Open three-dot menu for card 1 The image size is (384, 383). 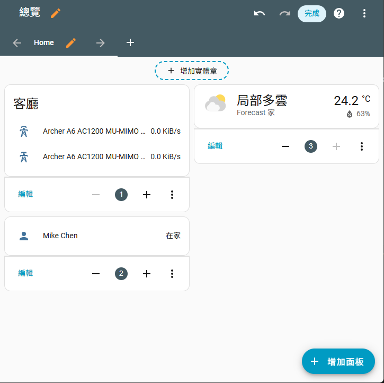172,195
